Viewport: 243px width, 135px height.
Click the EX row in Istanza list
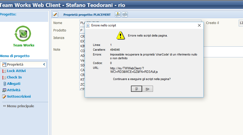pos(82,41)
